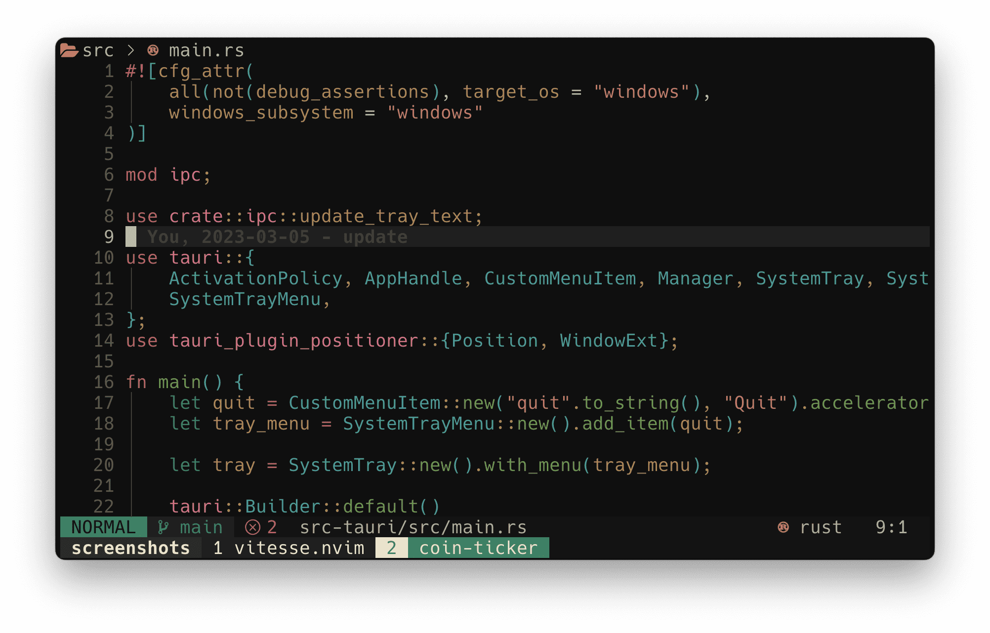Viewport: 990px width, 633px height.
Task: Click the 9:1 cursor position indicator
Action: point(891,527)
